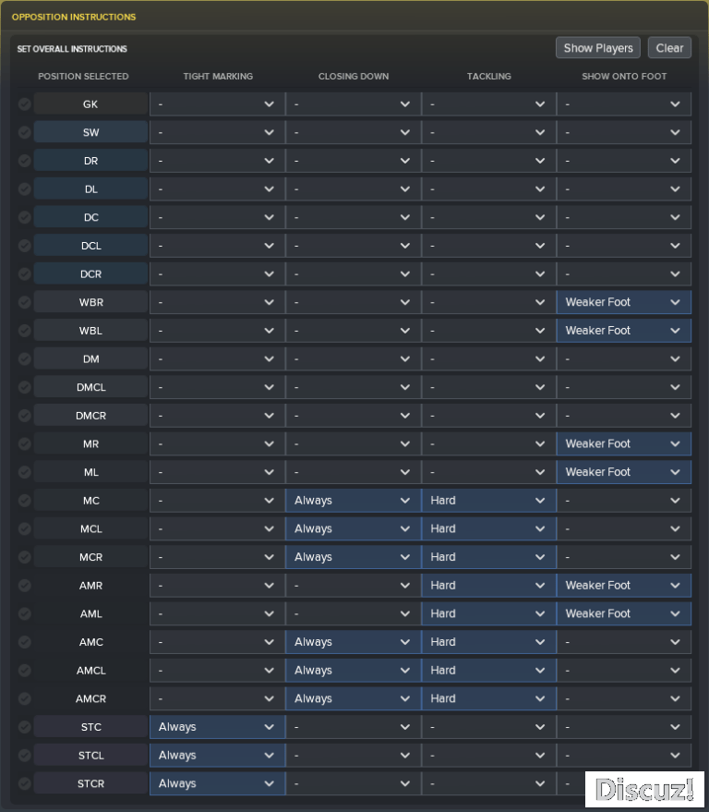This screenshot has height=812, width=709.
Task: Select the AMCL position button
Action: tap(90, 671)
